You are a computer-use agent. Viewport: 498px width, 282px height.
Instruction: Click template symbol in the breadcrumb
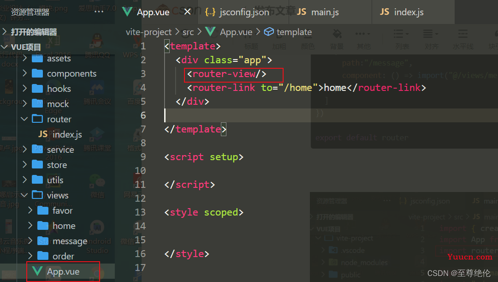coord(294,32)
